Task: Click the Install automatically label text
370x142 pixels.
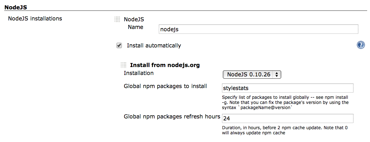Action: [154, 45]
